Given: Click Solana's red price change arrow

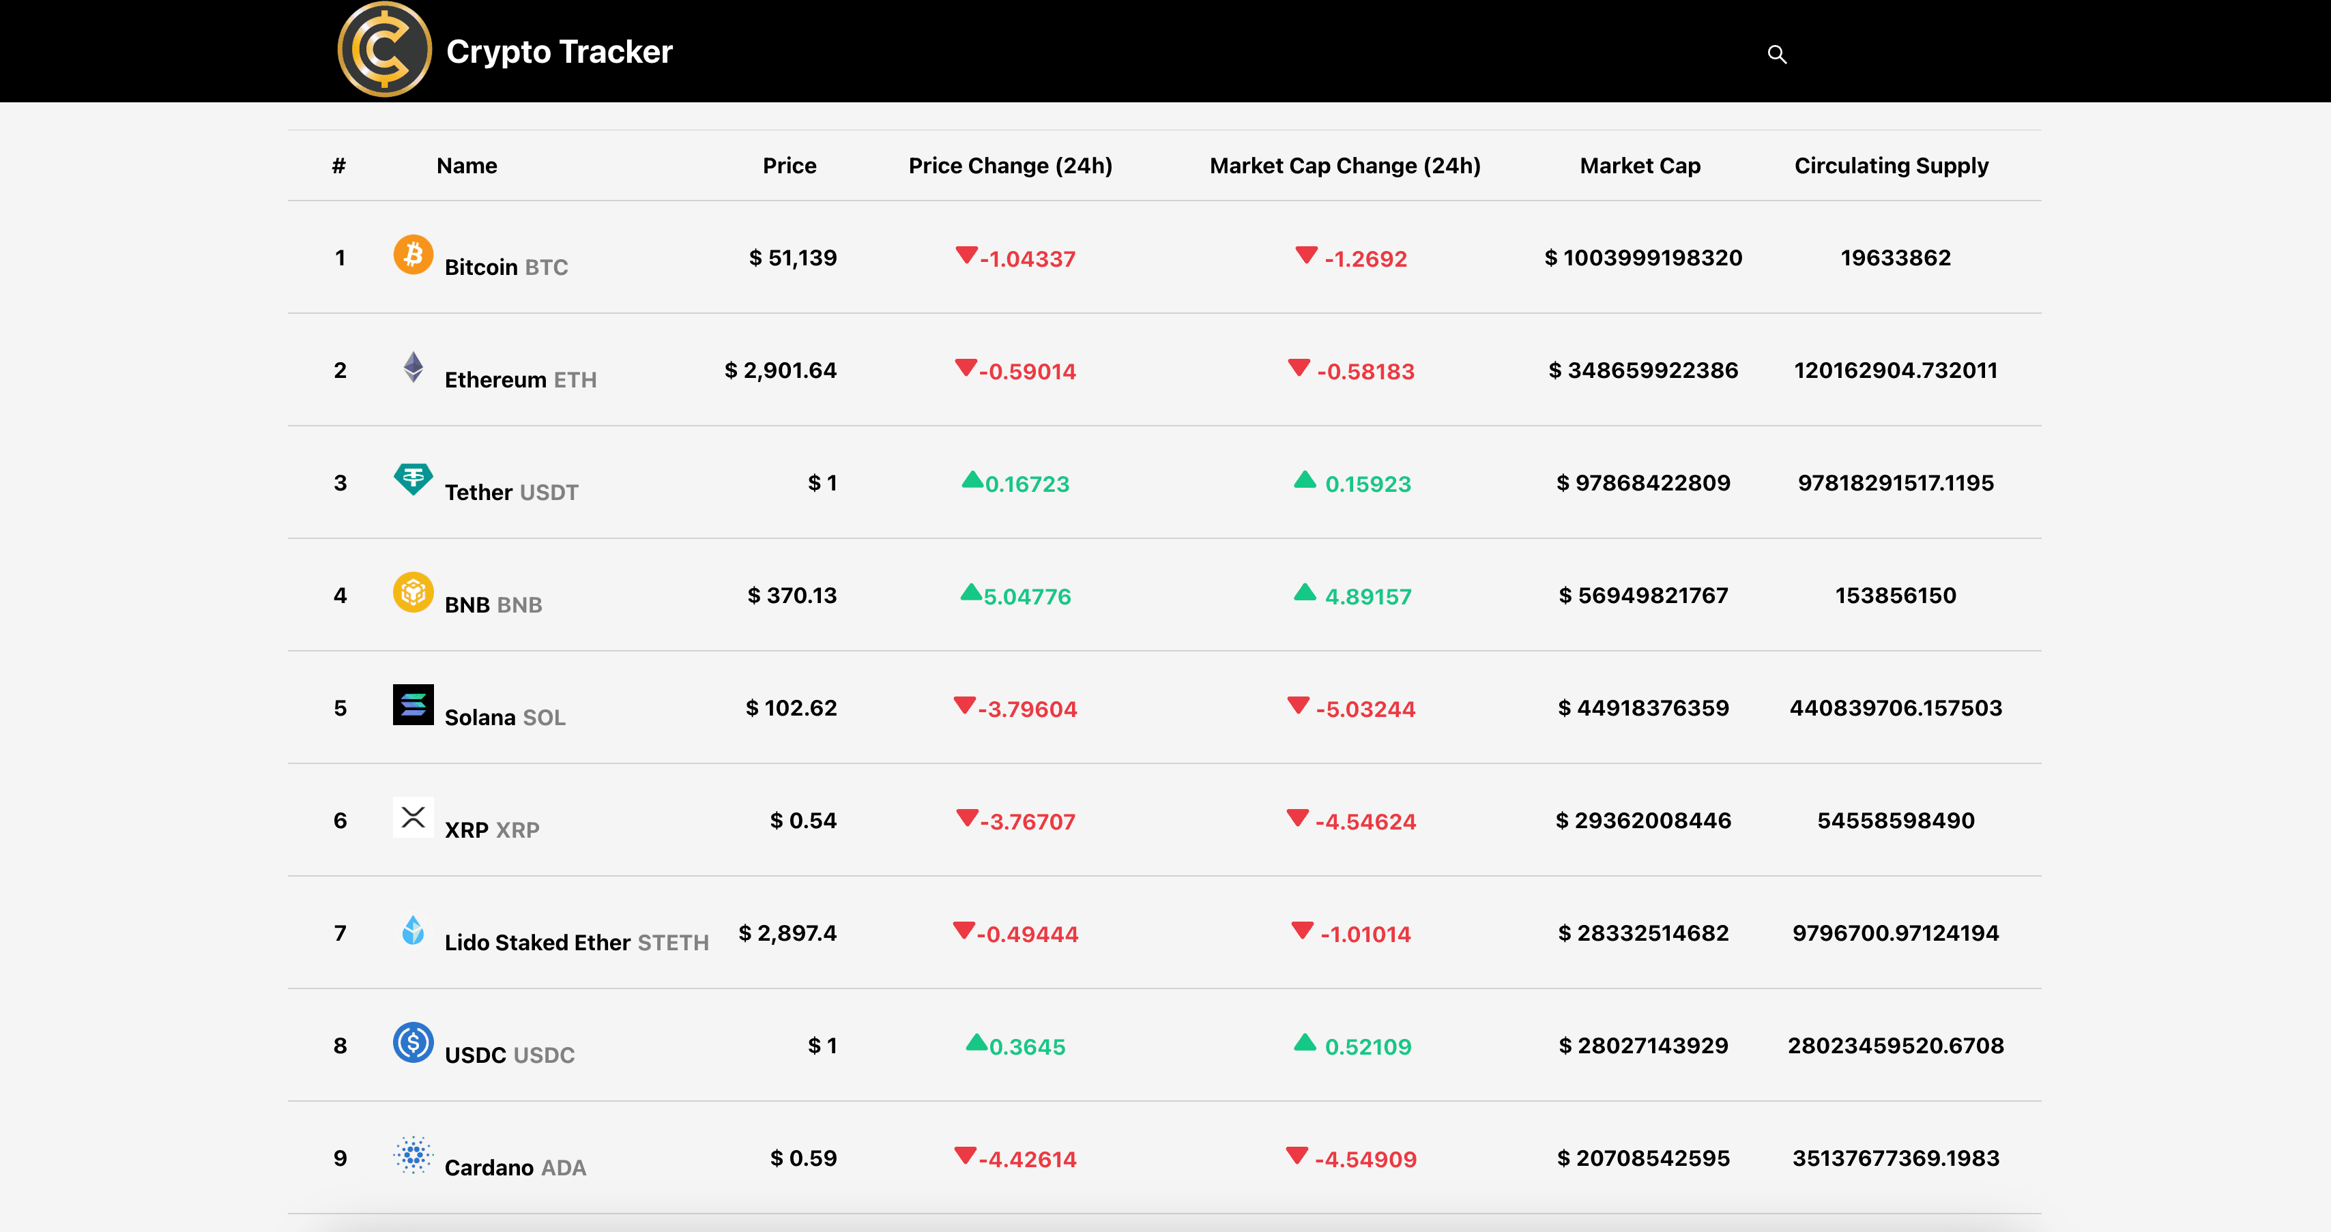Looking at the screenshot, I should tap(965, 705).
